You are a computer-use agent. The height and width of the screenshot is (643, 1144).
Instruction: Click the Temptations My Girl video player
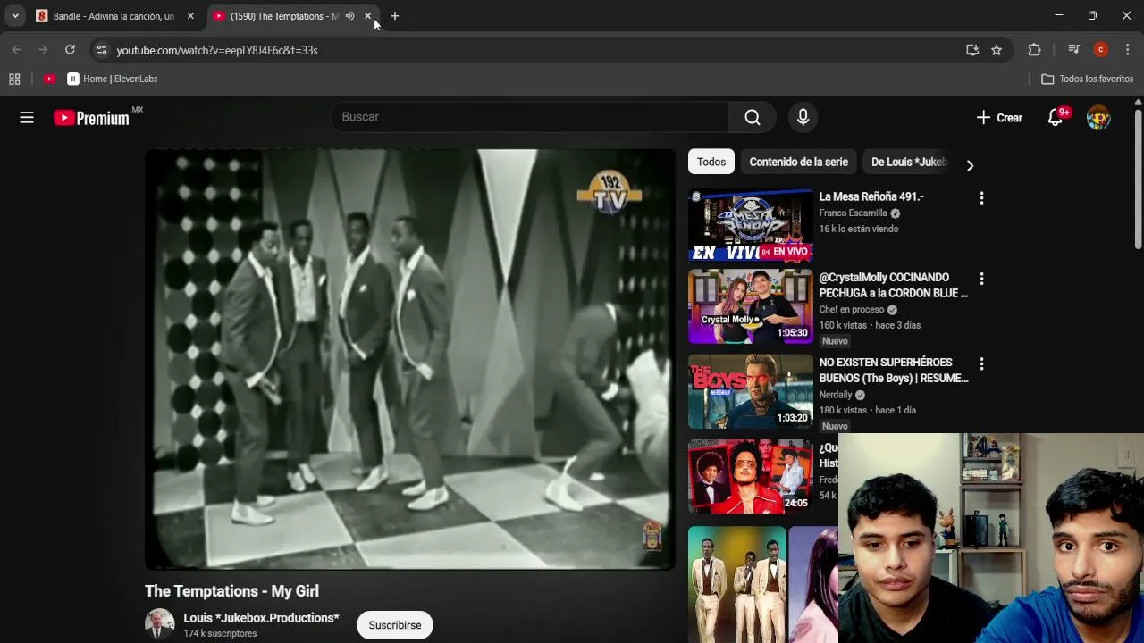[x=410, y=359]
